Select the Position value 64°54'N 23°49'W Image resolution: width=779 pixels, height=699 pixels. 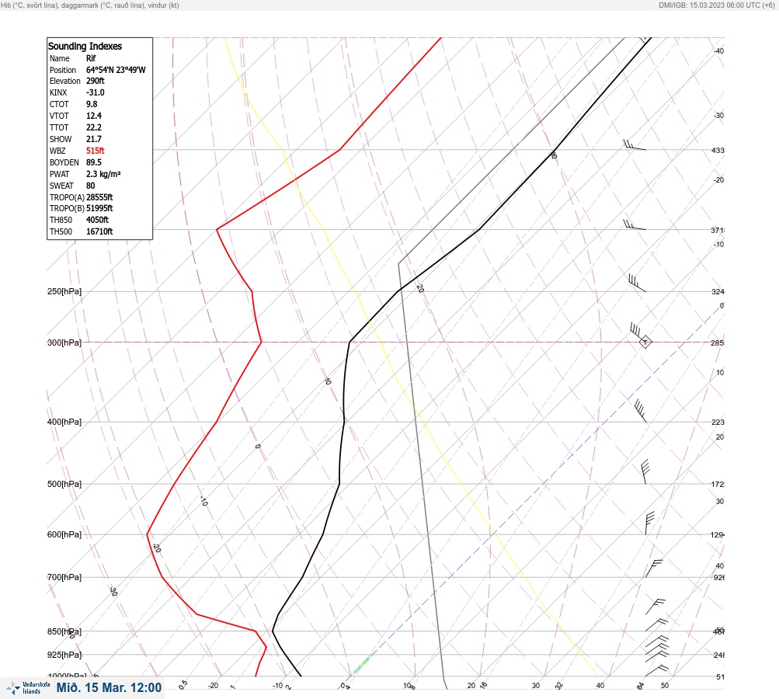(x=116, y=70)
